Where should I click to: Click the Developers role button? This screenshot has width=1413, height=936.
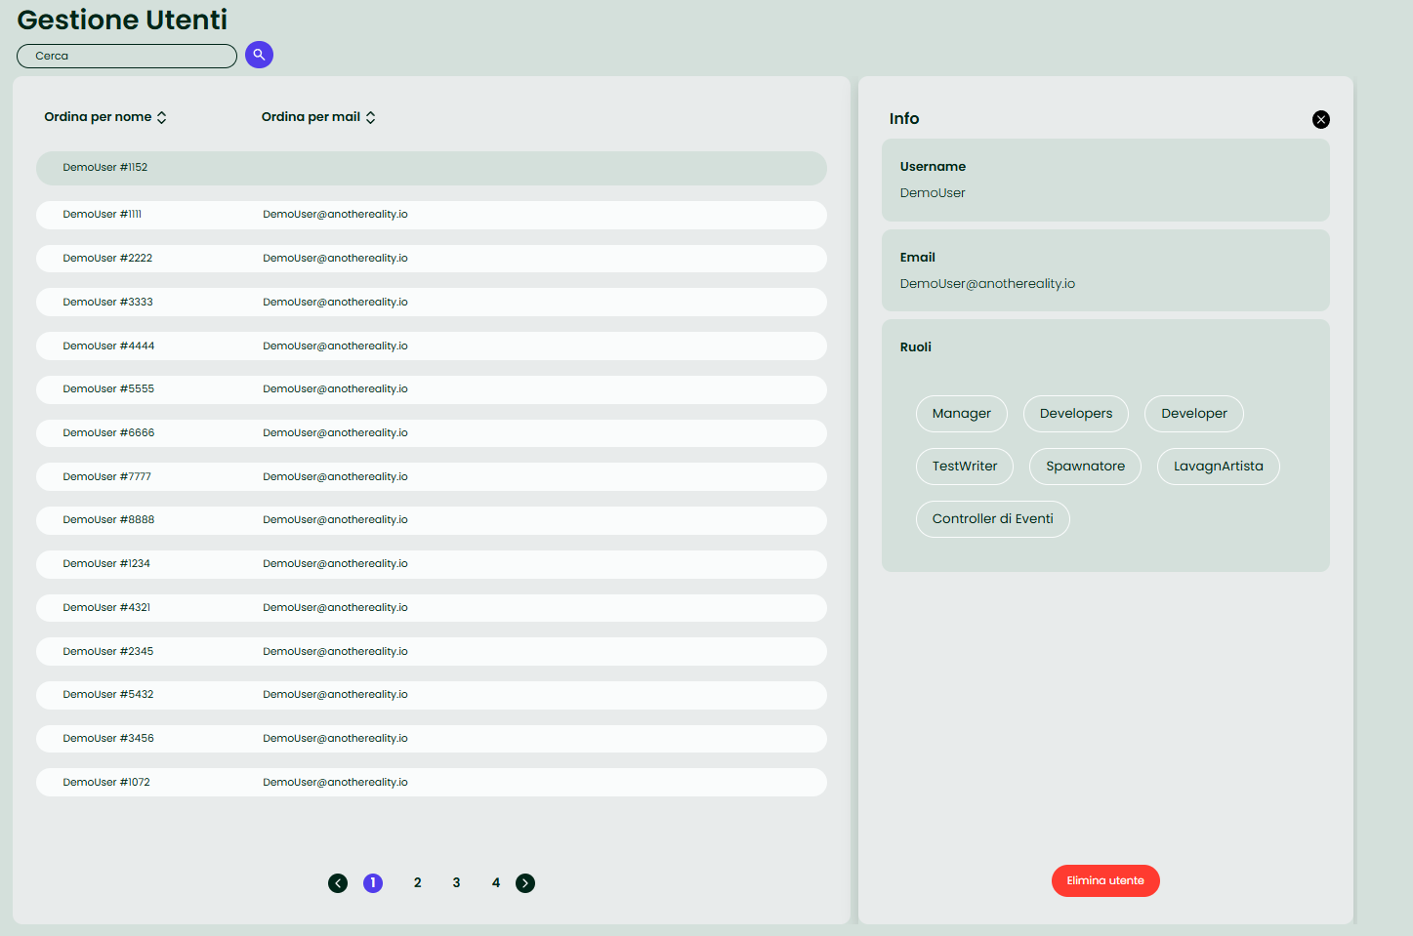click(x=1075, y=414)
